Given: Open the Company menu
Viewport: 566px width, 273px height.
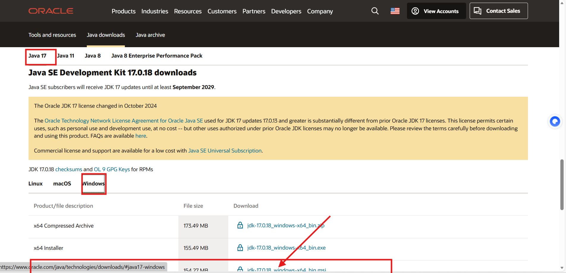Looking at the screenshot, I should 320,11.
